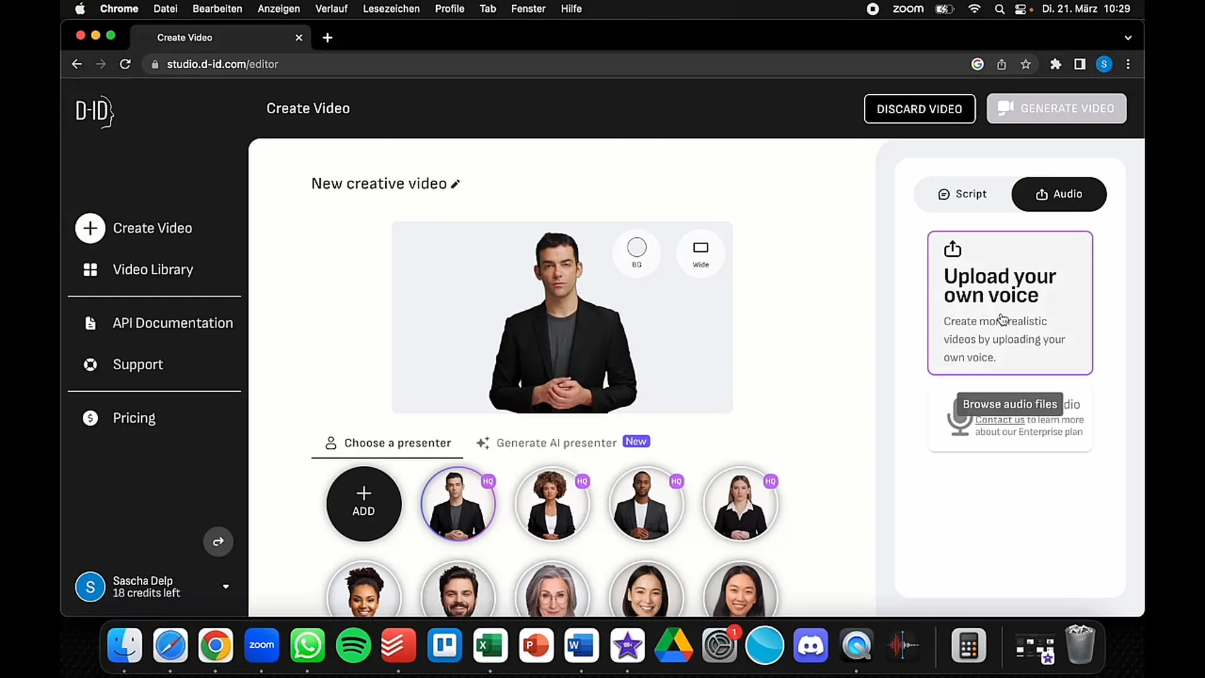Viewport: 1205px width, 678px height.
Task: Click the API Documentation sidebar icon
Action: (90, 323)
